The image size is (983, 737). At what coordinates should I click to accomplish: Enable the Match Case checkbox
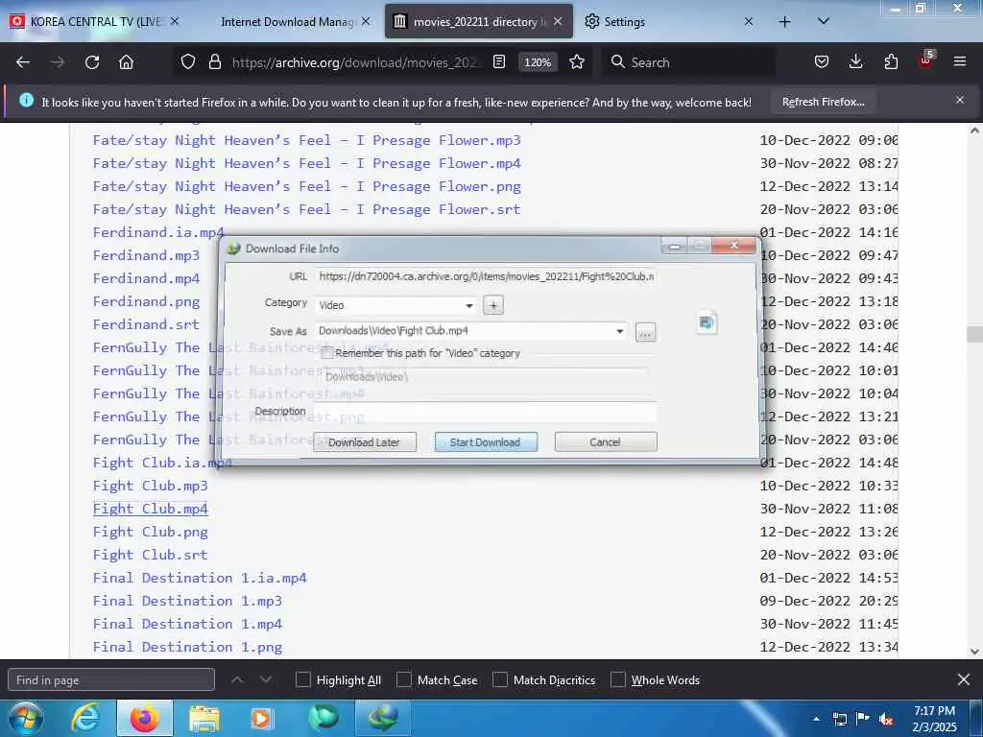(x=404, y=680)
